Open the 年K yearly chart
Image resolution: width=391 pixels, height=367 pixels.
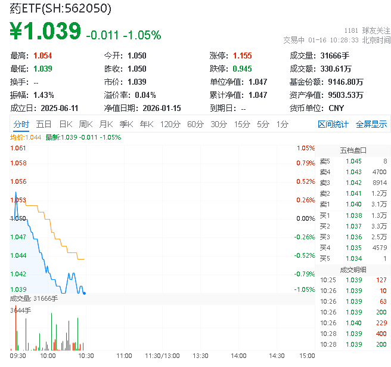pyautogui.click(x=146, y=124)
